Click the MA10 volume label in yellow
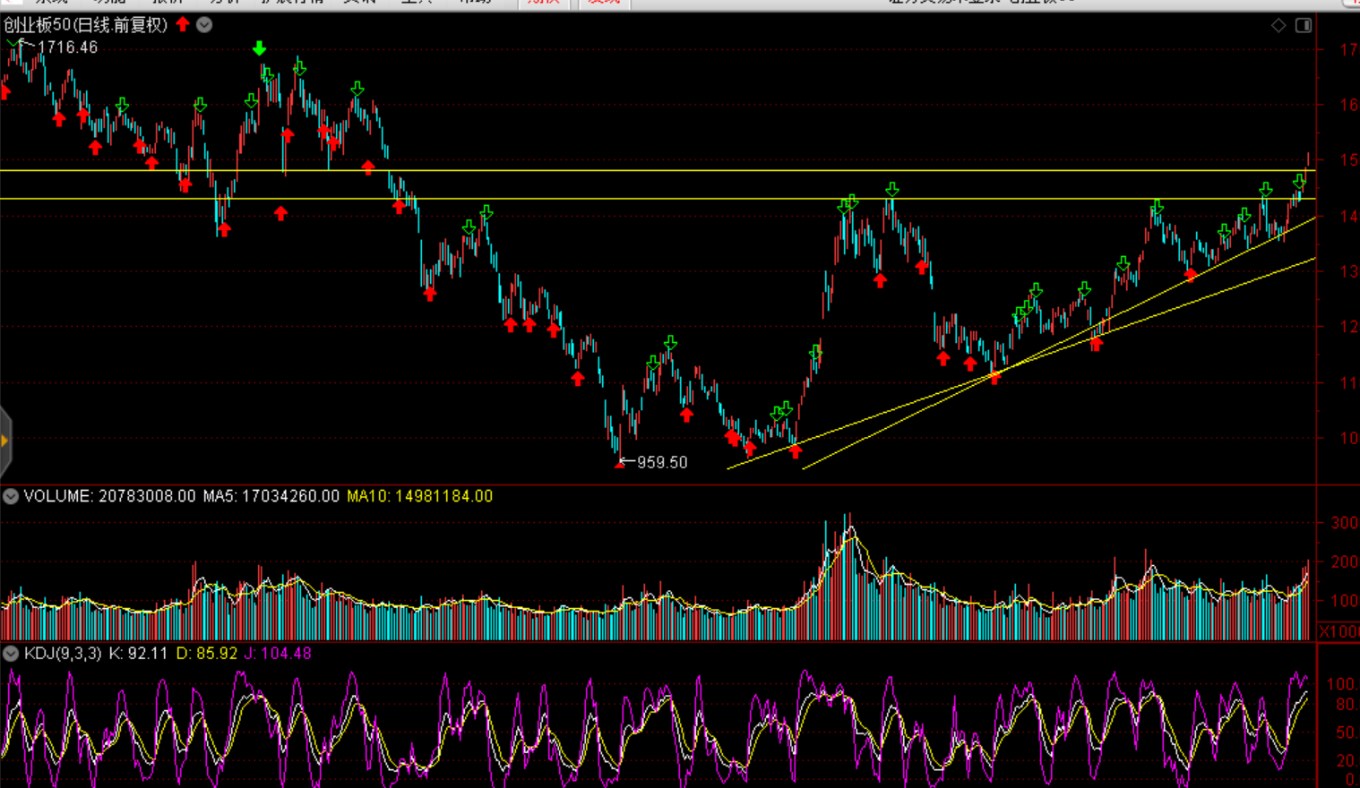1360x788 pixels. point(419,496)
